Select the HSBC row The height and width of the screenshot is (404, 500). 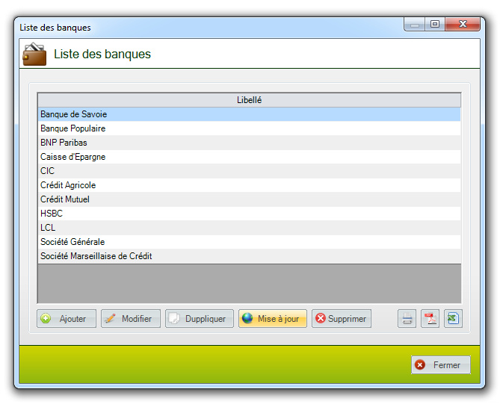[249, 214]
